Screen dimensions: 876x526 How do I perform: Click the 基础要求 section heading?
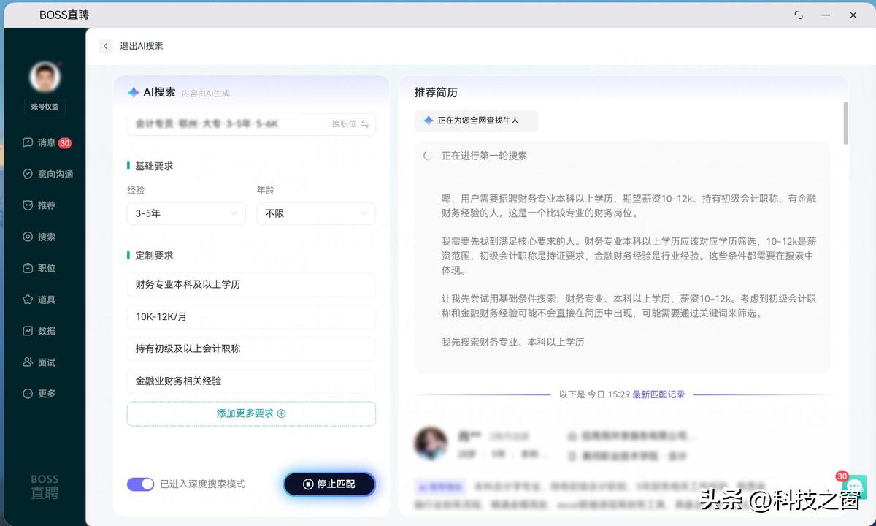tap(154, 167)
